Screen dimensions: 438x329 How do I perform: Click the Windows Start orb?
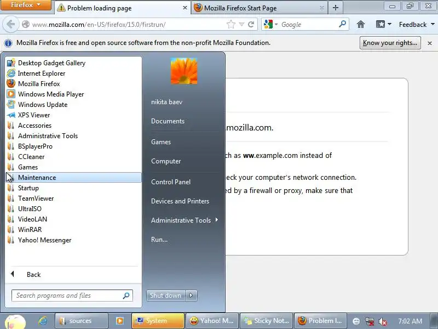15,322
